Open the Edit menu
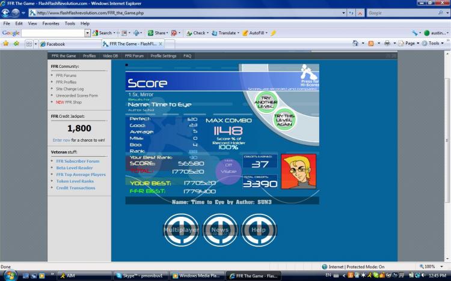The width and height of the screenshot is (451, 281). [x=19, y=23]
